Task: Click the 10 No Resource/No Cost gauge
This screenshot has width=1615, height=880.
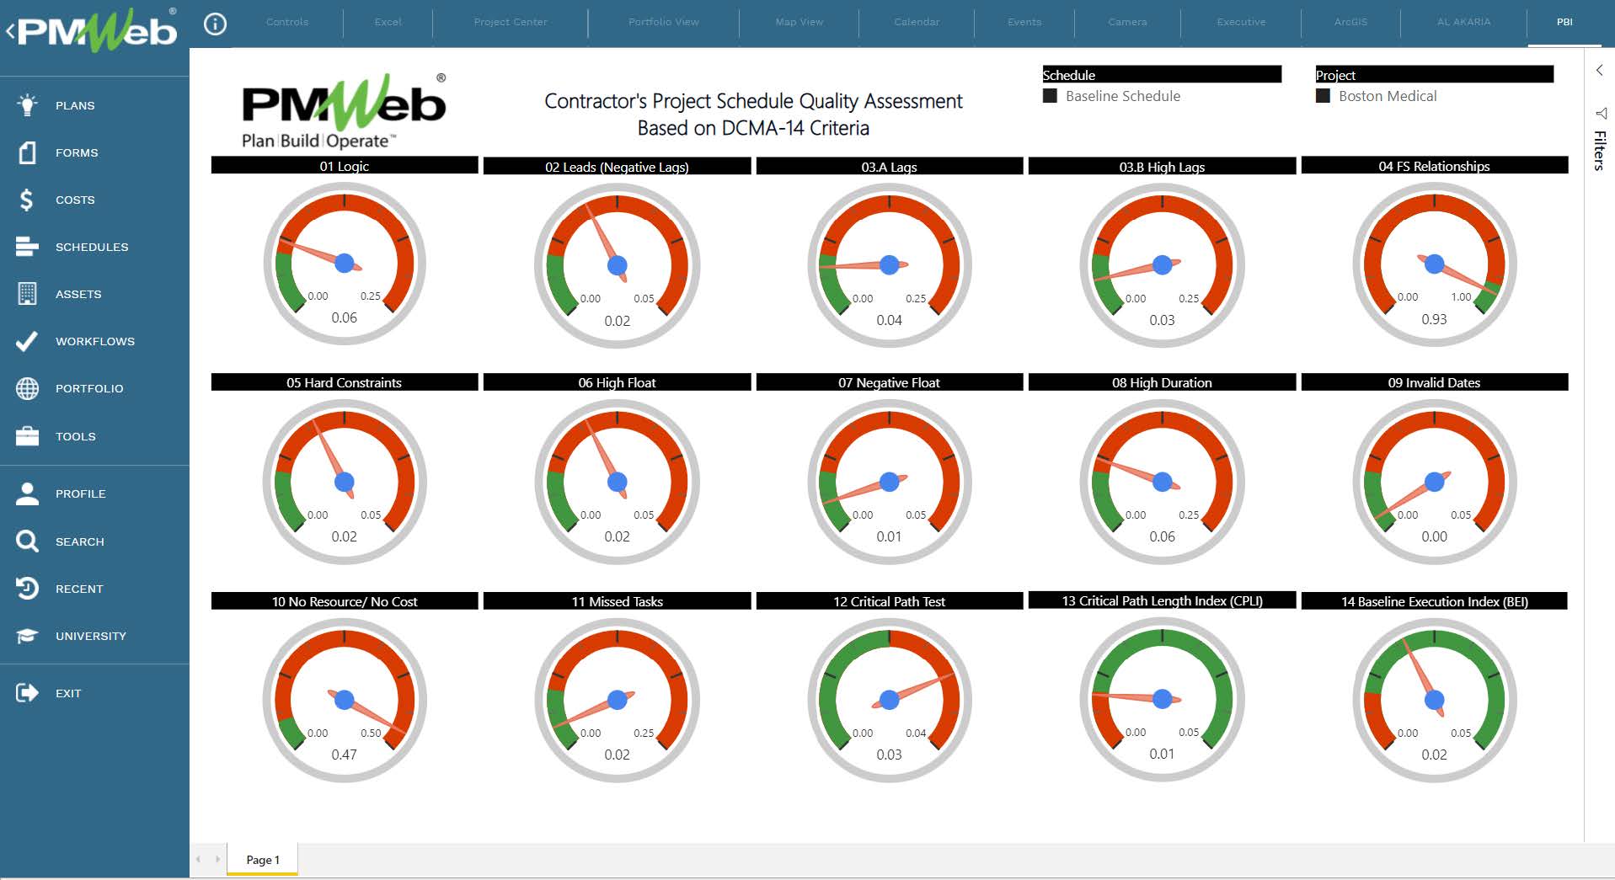Action: tap(345, 700)
